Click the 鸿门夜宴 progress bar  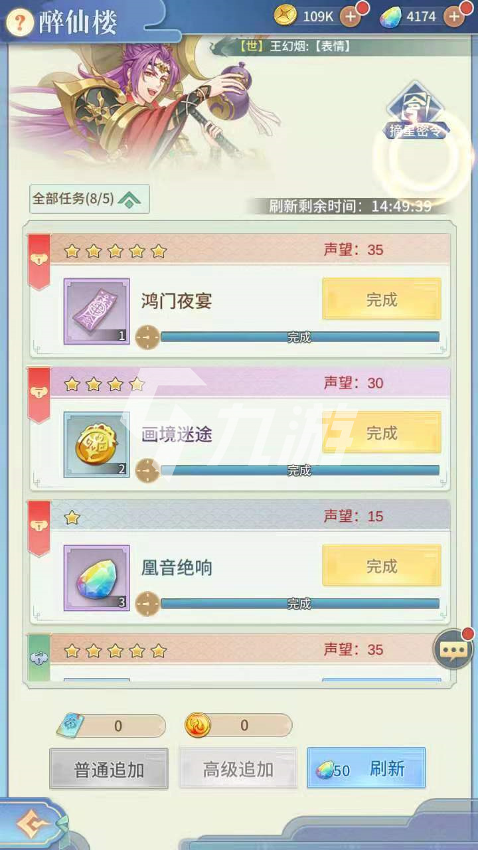click(x=299, y=337)
